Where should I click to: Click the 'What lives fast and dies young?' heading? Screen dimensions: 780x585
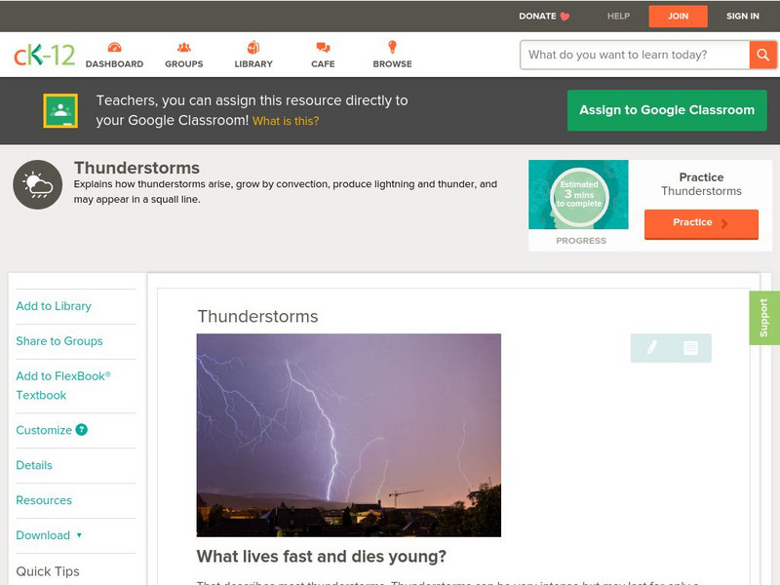(322, 556)
